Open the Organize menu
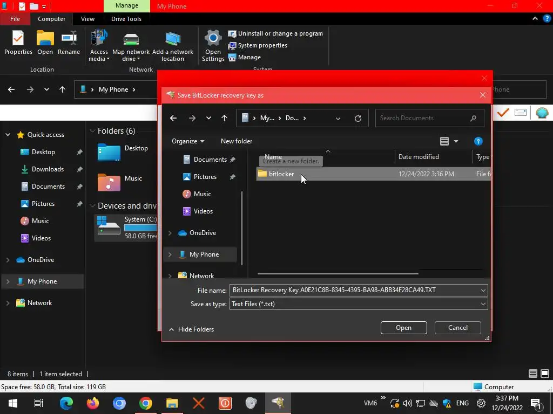This screenshot has width=553, height=414. click(187, 141)
